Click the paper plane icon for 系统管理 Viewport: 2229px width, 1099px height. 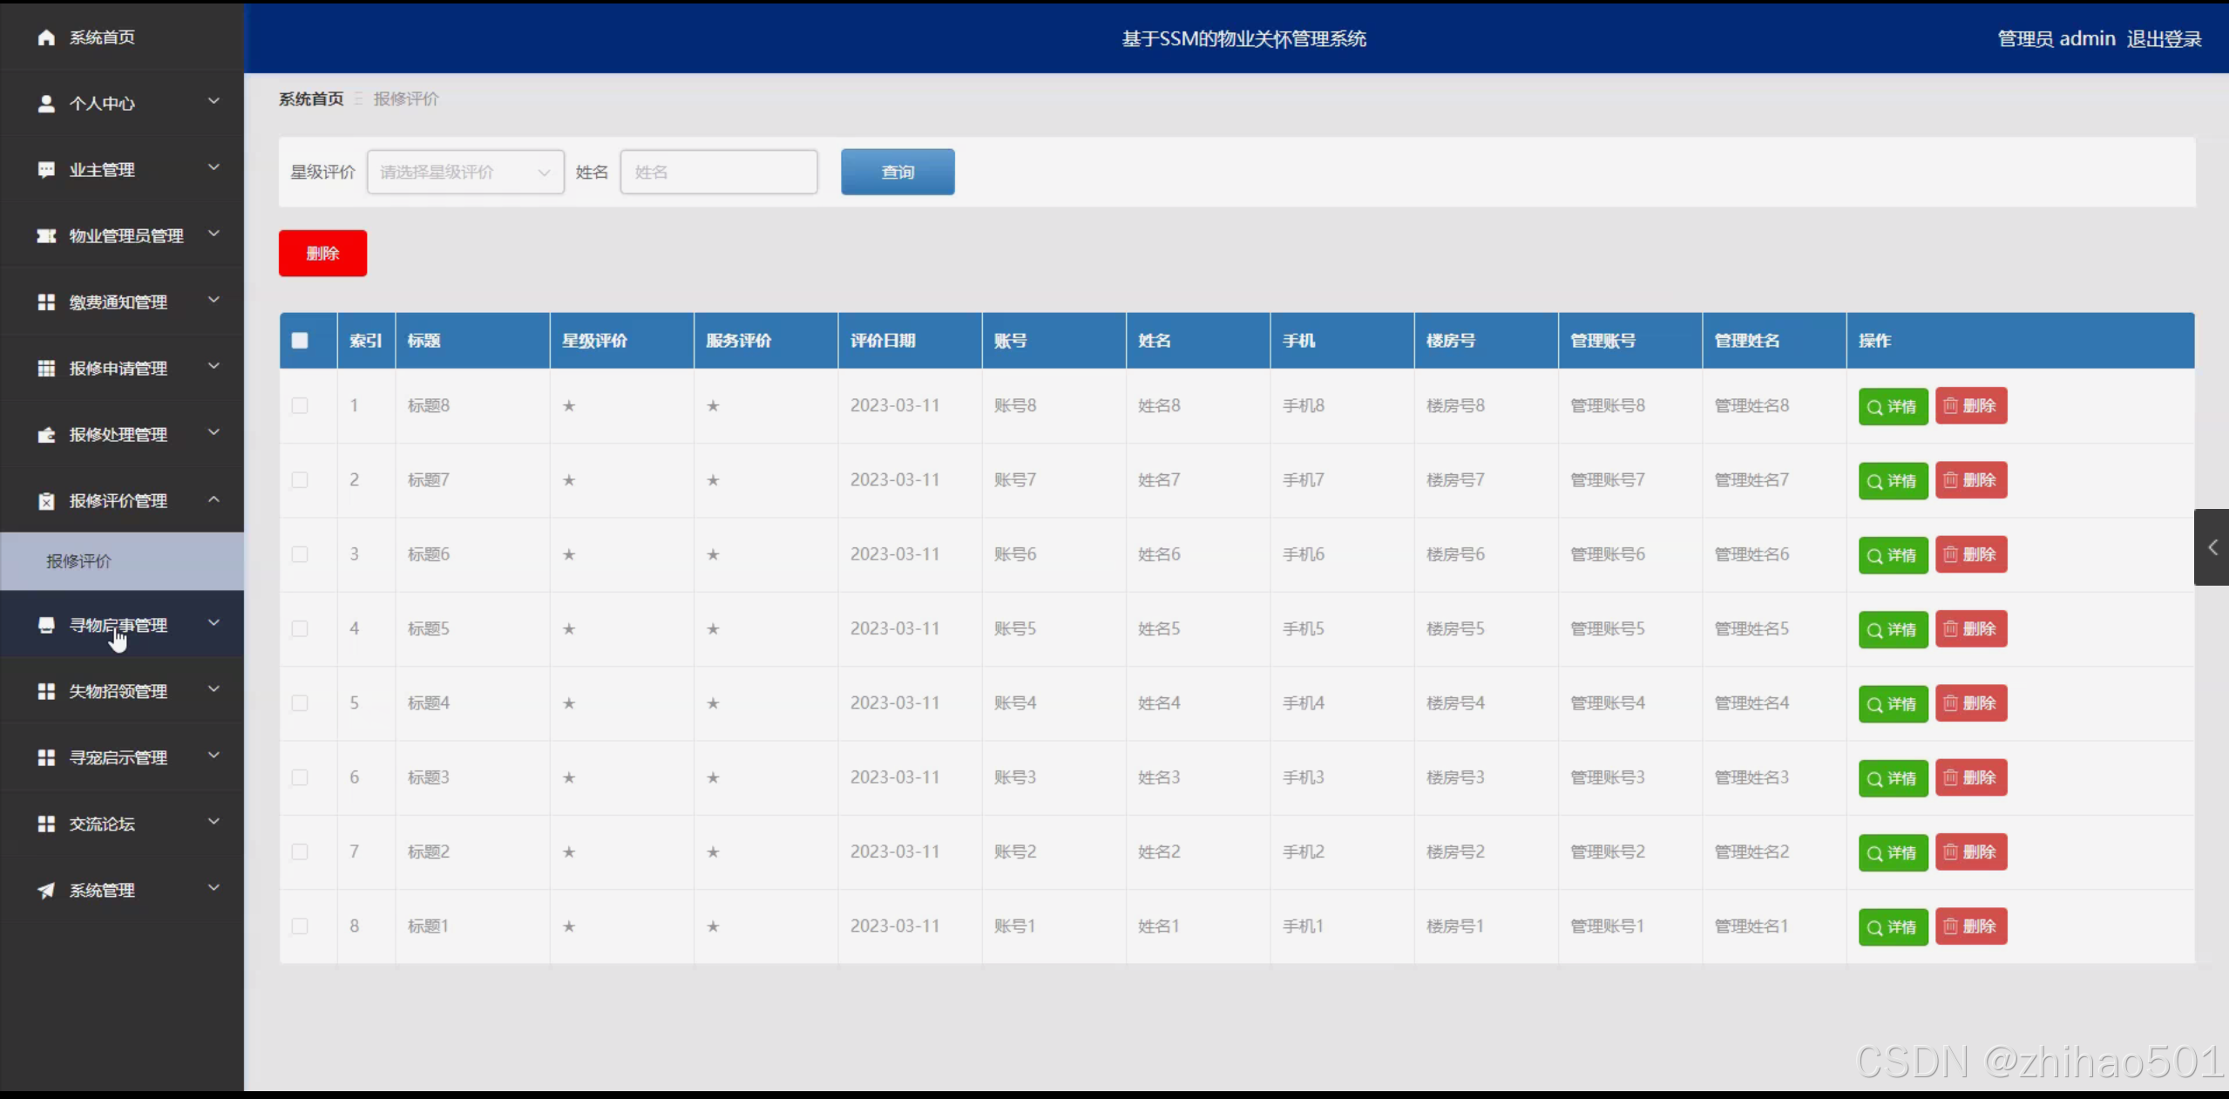pyautogui.click(x=46, y=890)
